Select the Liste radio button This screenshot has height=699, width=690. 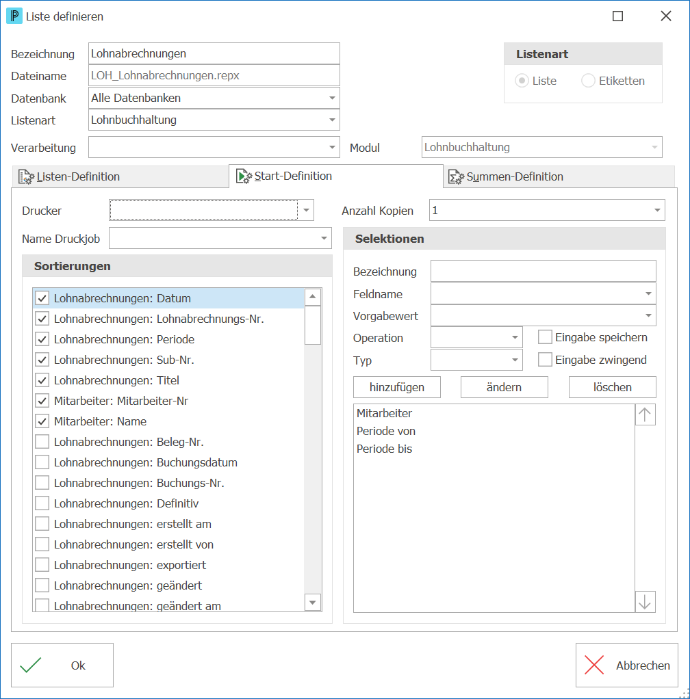[x=522, y=81]
